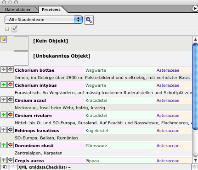Click Wegwarte in Cichorium intybus row
Image resolution: width=198 pixels, height=170 pixels.
point(96,85)
